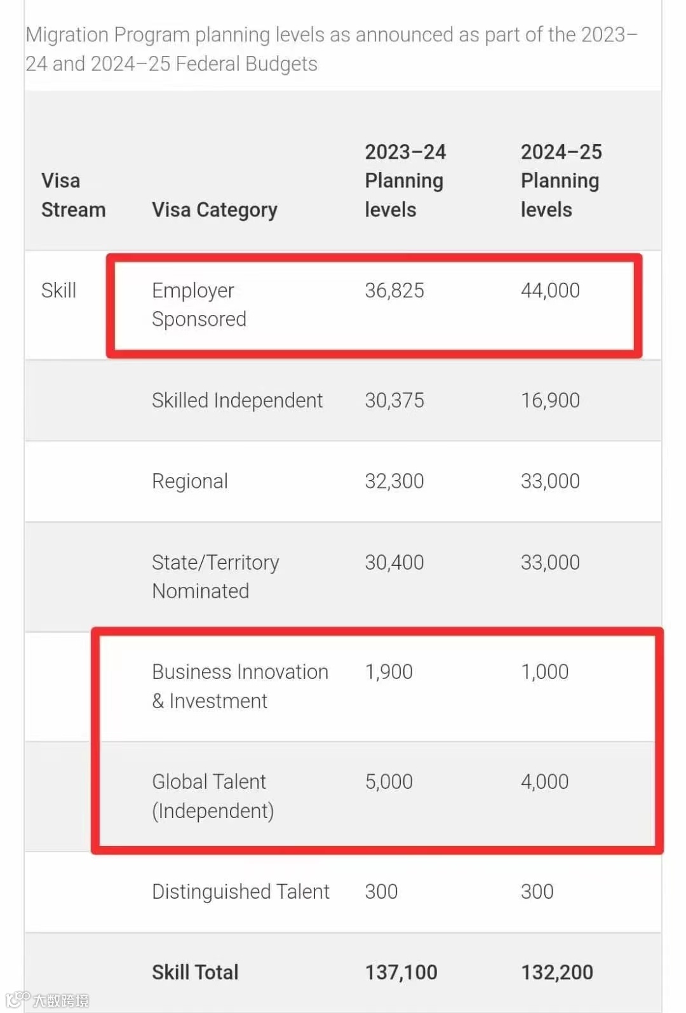The width and height of the screenshot is (686, 1013).
Task: Click the Employer Sponsored category cell
Action: [199, 304]
